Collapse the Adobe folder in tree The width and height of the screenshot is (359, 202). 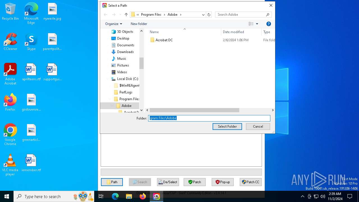[112, 106]
